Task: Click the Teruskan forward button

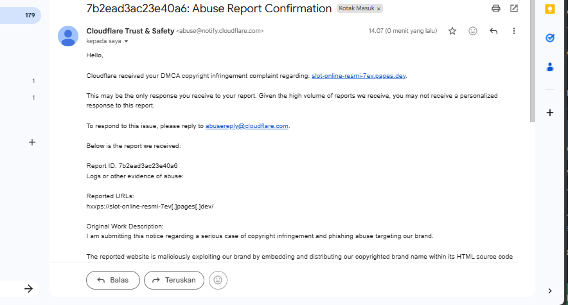Action: point(174,280)
